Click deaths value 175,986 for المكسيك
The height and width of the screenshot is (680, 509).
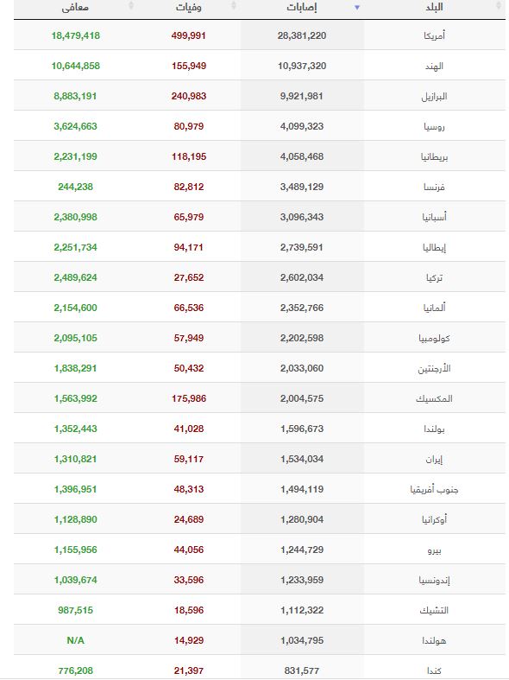click(x=189, y=398)
